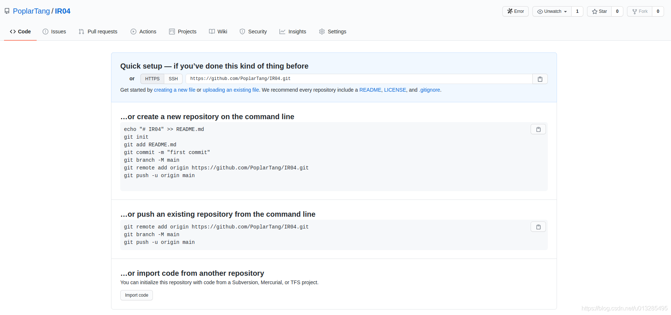Image resolution: width=671 pixels, height=315 pixels.
Task: Follow the creating a new file link
Action: click(175, 90)
